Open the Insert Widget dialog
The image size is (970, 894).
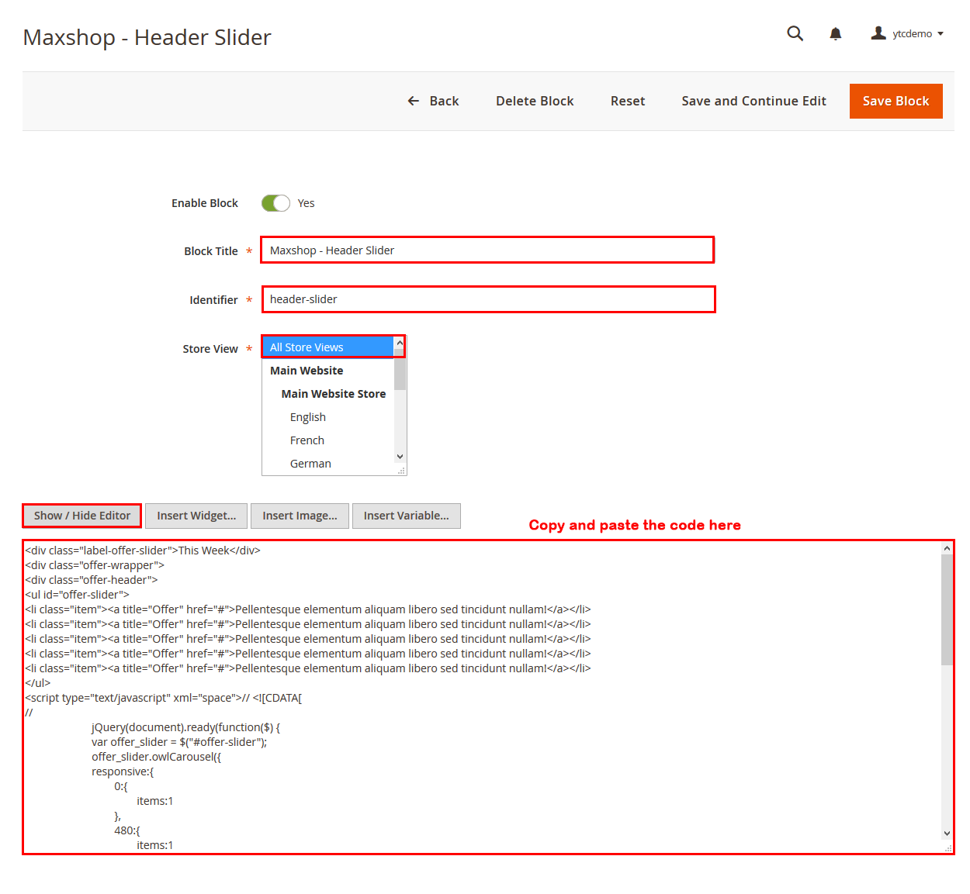click(196, 516)
